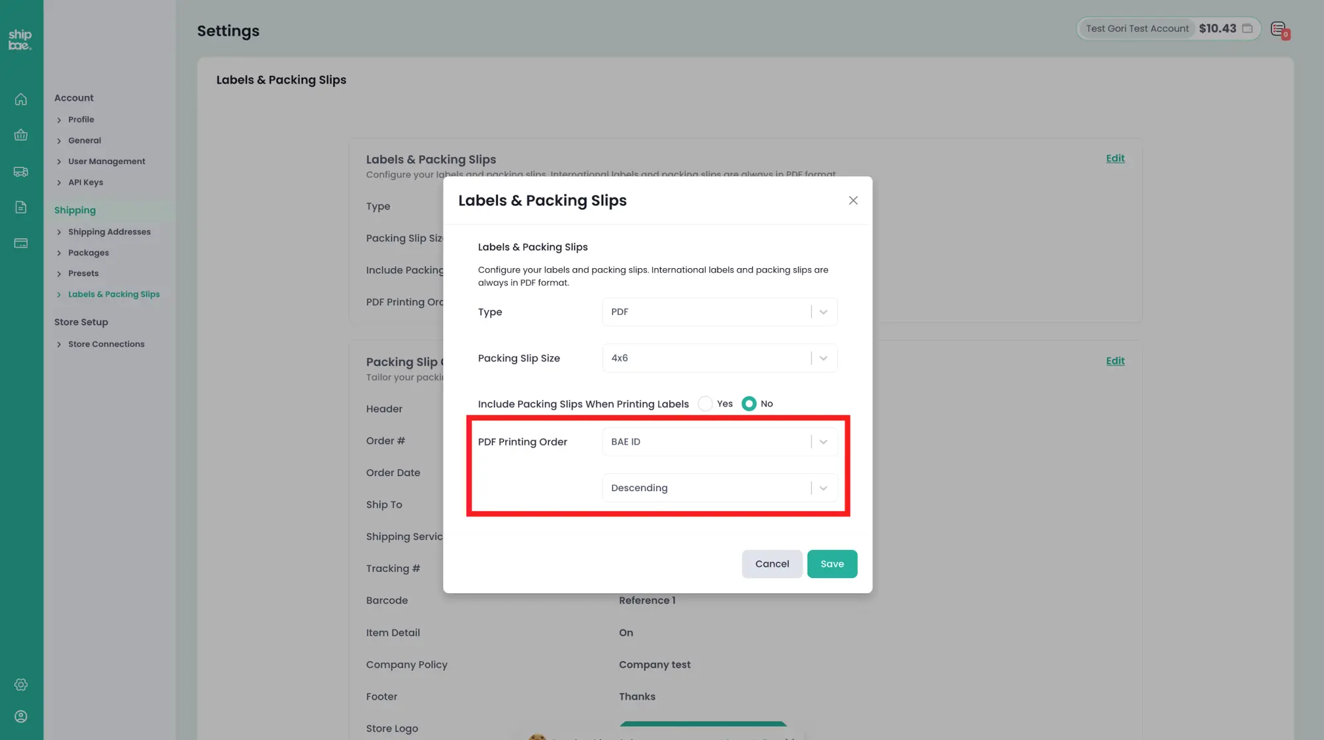Open Shipping Addresses settings
Screen dimensions: 1324x740
(109, 232)
